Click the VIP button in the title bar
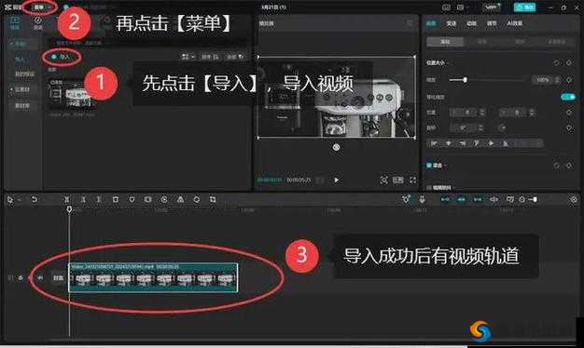Screen dimensions: 584x348 coord(492,7)
